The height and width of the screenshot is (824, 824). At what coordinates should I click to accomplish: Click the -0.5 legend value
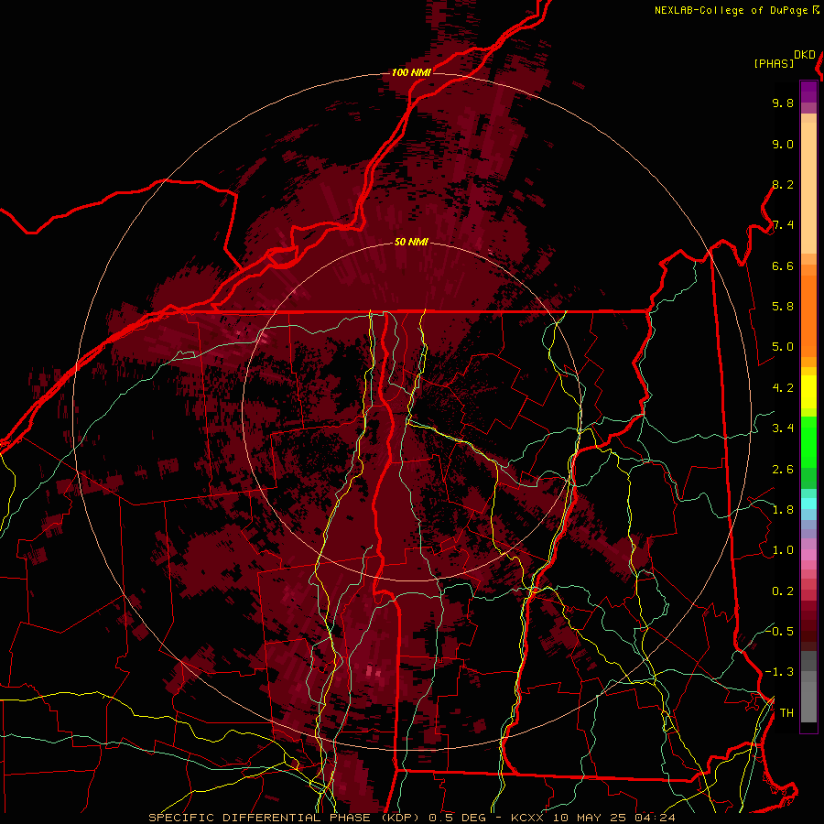pos(780,631)
